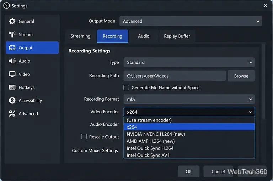Open the Output Mode dropdown

191,21
